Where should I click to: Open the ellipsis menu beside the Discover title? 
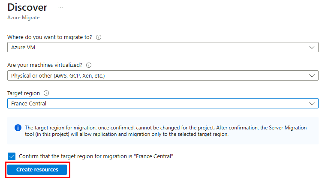[x=61, y=7]
